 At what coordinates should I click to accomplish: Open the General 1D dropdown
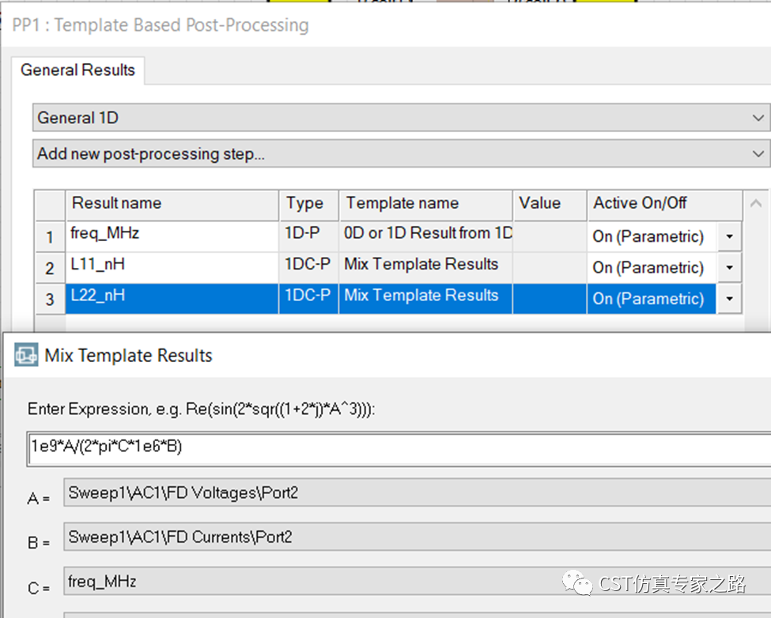[x=401, y=118]
